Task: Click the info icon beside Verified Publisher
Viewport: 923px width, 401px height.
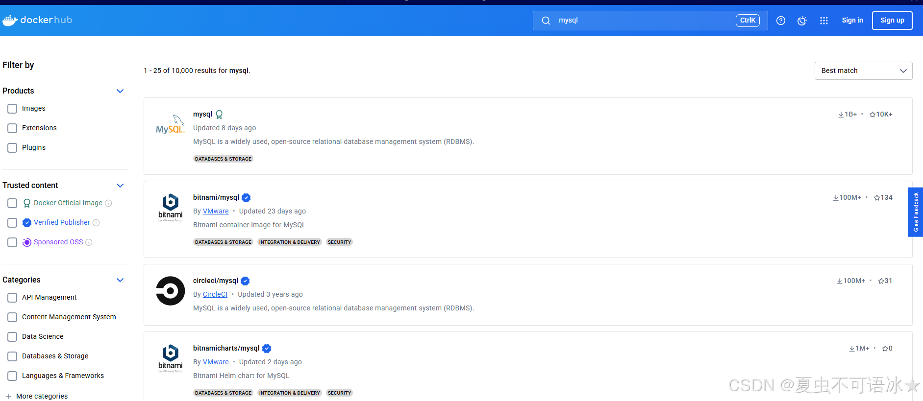Action: click(96, 223)
